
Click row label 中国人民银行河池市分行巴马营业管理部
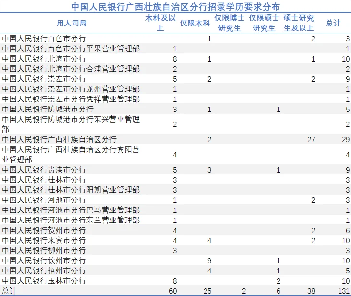[x=71, y=210]
